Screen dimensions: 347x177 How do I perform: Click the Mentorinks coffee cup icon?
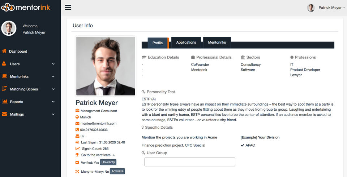tap(4, 76)
